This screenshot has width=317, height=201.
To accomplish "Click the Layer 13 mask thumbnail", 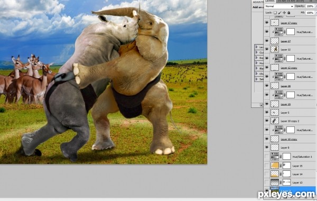I will coord(286,182).
